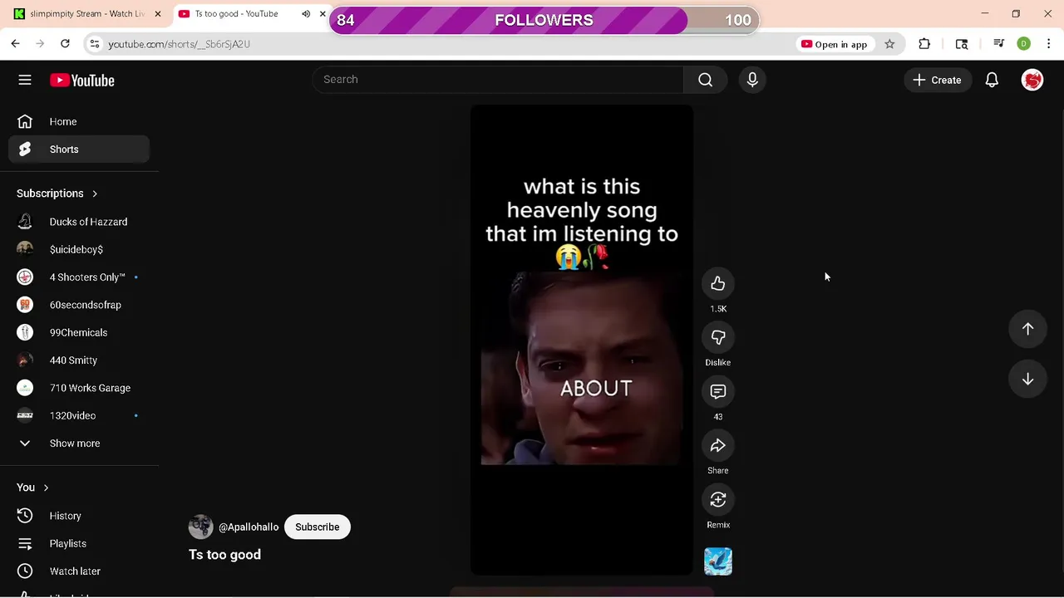Open History in the sidebar
The height and width of the screenshot is (598, 1064).
79,516
